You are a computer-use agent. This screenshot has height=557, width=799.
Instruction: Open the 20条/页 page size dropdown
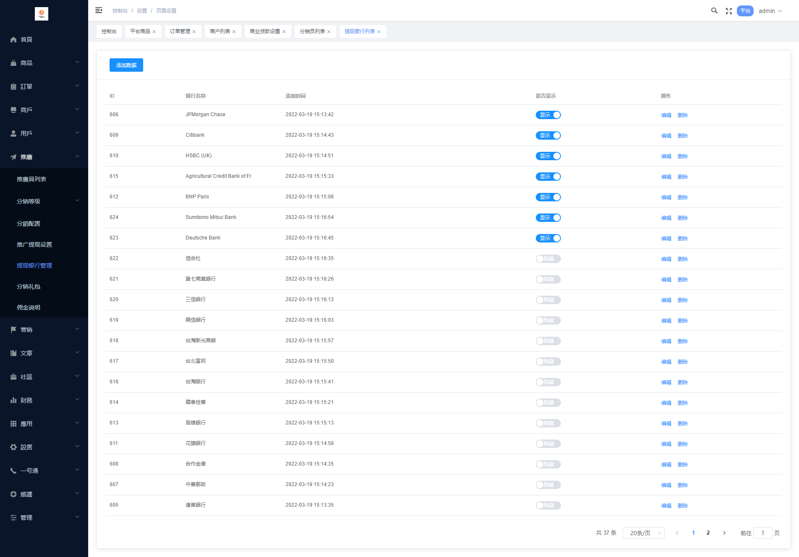click(643, 533)
